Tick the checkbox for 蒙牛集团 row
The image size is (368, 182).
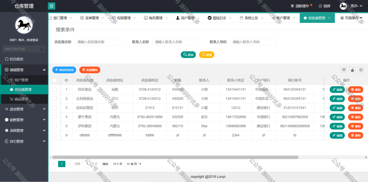click(55, 117)
